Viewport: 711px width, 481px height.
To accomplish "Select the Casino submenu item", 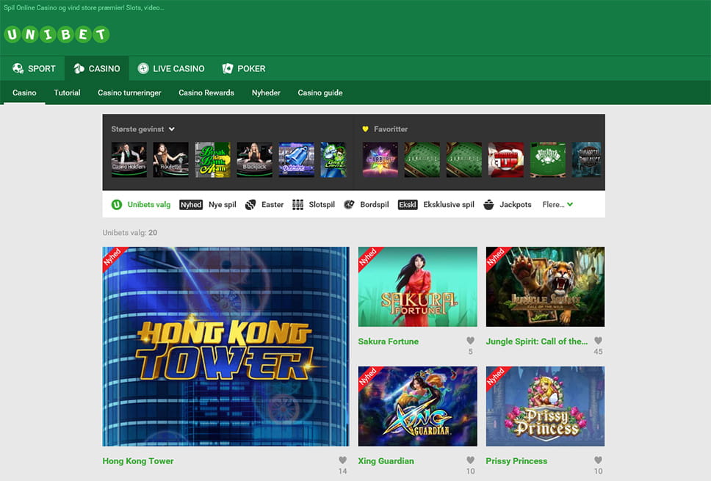I will click(x=24, y=93).
